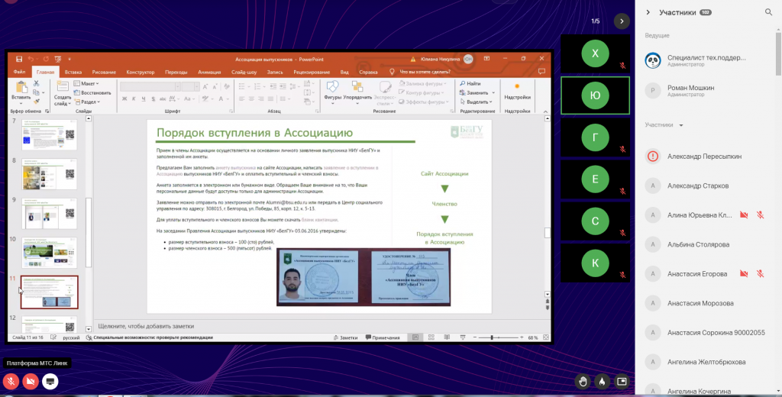Image resolution: width=782 pixels, height=397 pixels.
Task: Open the Раздел section dropdown
Action: click(x=87, y=102)
